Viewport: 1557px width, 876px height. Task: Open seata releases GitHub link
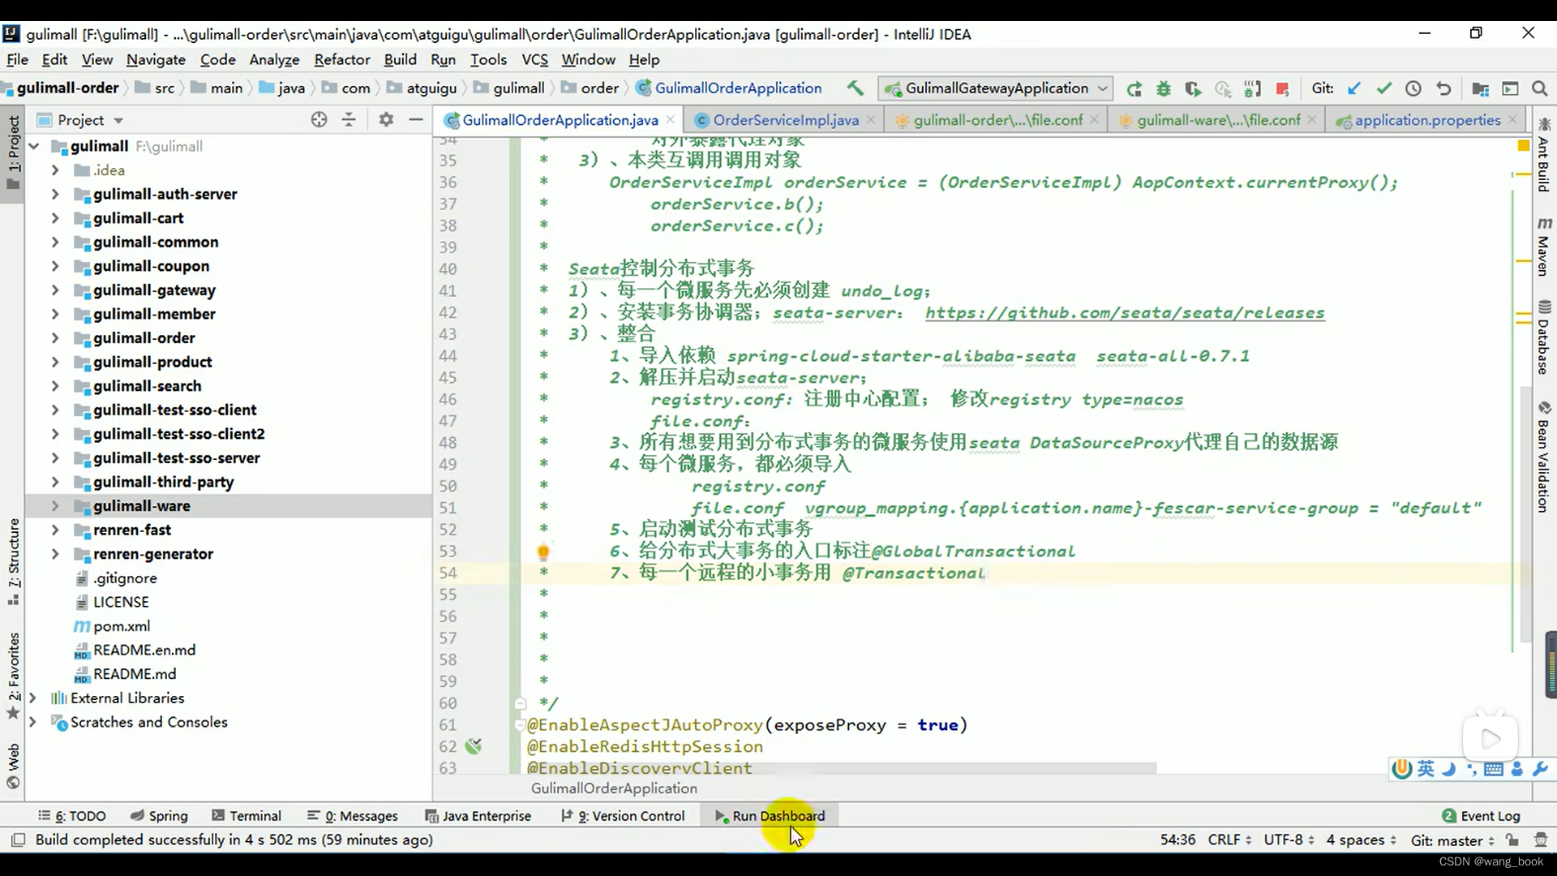(1125, 313)
